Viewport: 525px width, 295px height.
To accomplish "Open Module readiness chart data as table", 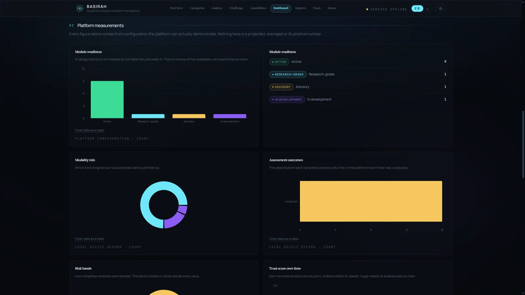I will (90, 130).
